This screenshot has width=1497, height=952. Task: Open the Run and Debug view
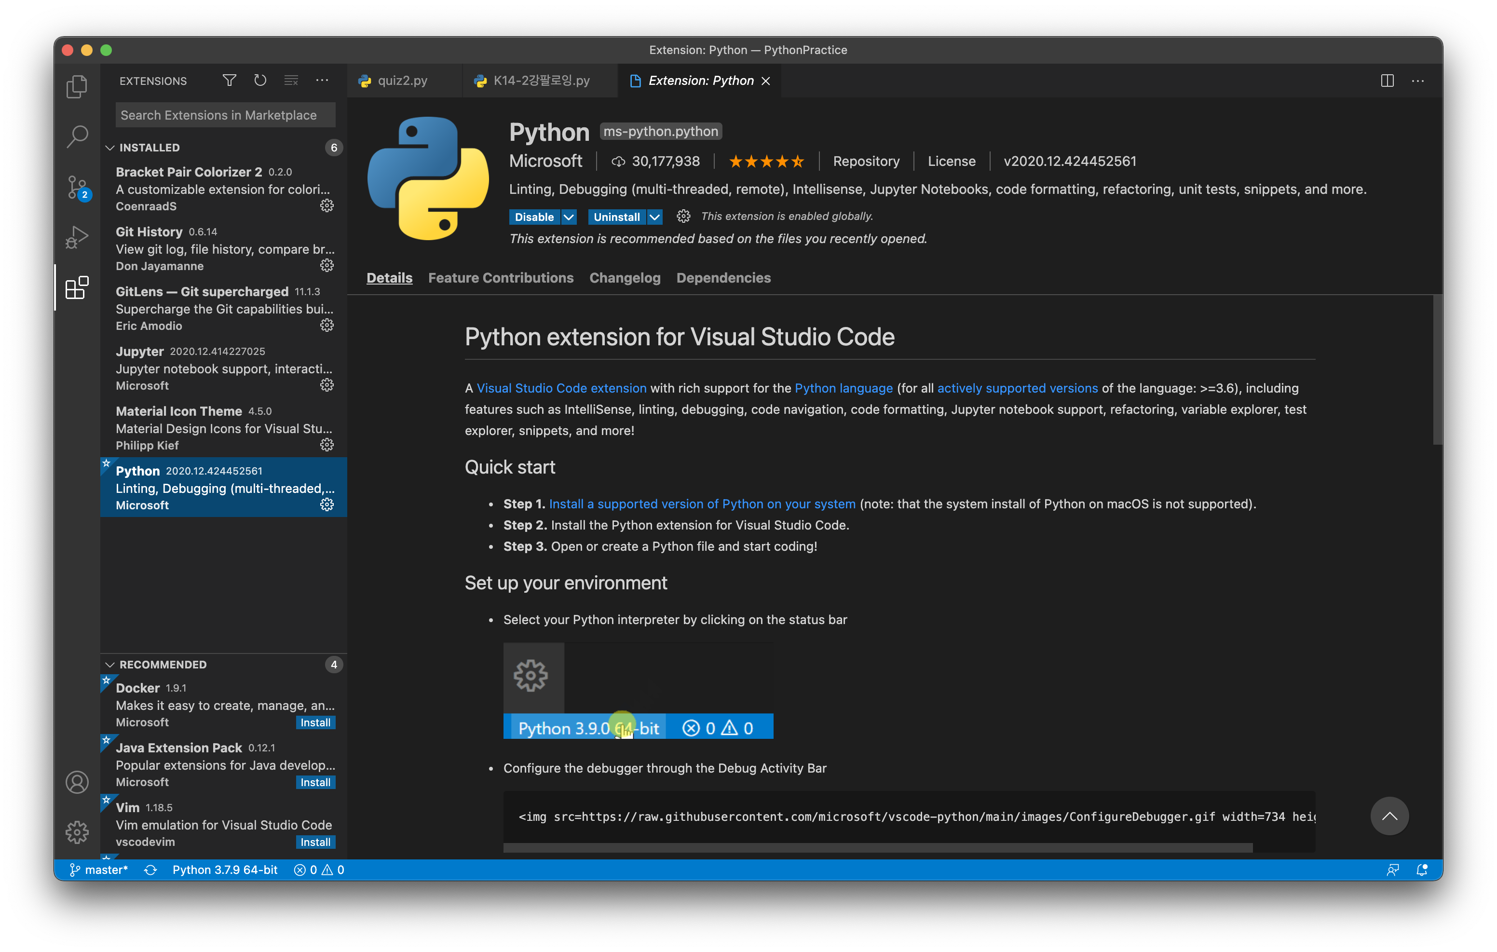click(x=77, y=238)
